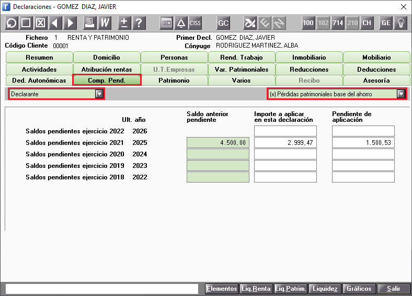Select the Comp. Pend. tab
412x296 pixels.
pos(107,81)
